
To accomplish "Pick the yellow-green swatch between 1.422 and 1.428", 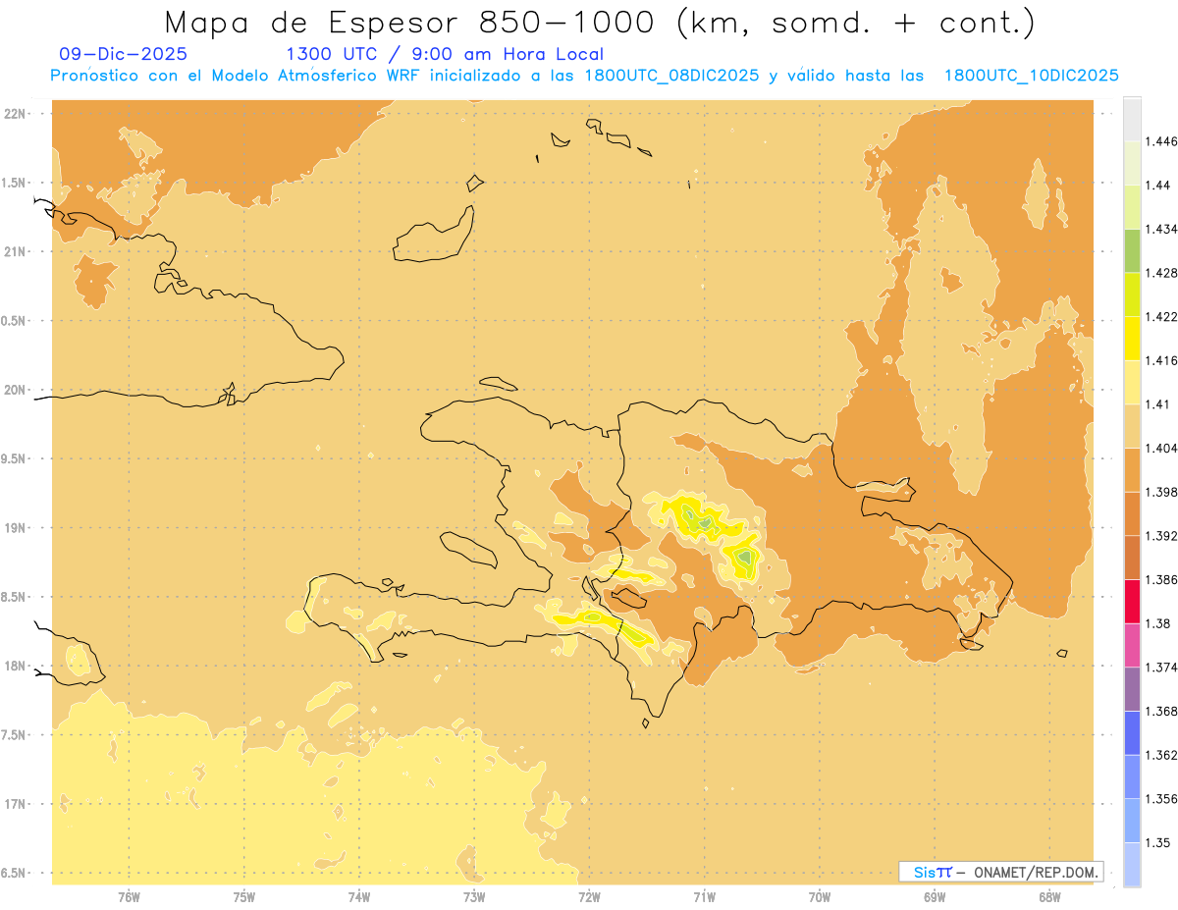I will [x=1132, y=294].
